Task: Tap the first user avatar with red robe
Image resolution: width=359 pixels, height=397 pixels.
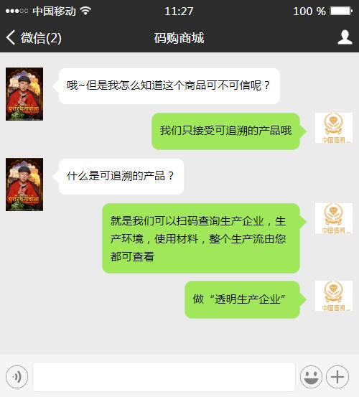Action: [24, 94]
